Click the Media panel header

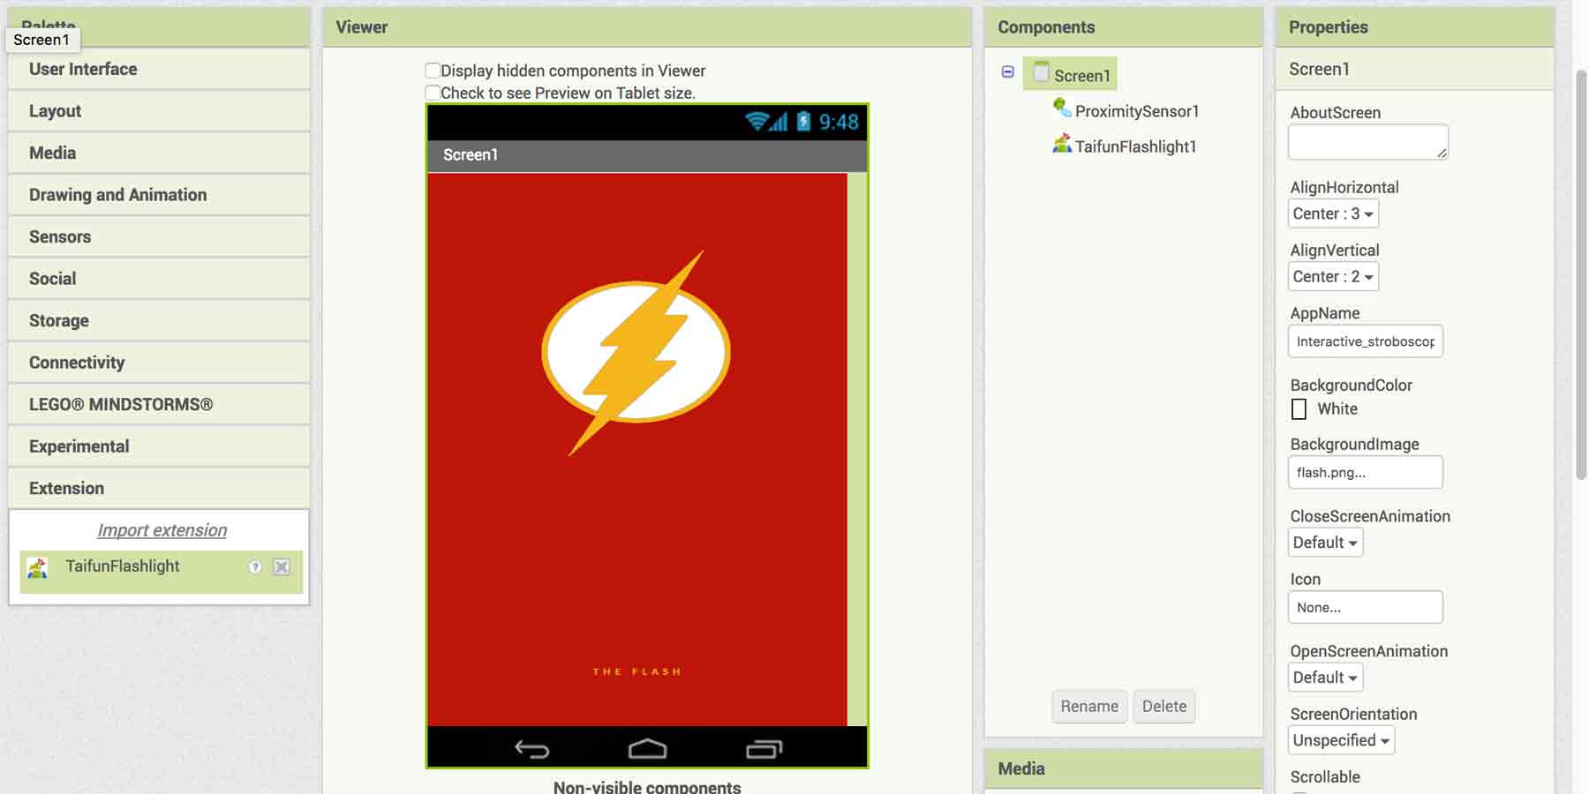[1124, 768]
